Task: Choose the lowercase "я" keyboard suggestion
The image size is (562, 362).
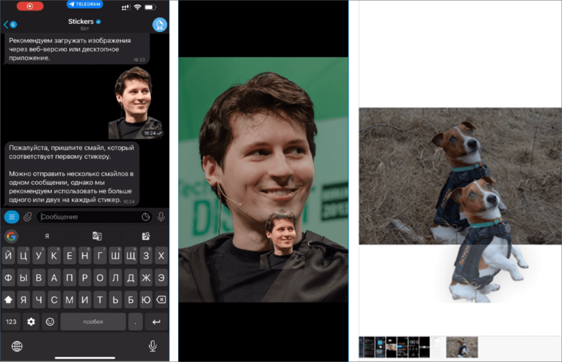Action: pos(47,235)
